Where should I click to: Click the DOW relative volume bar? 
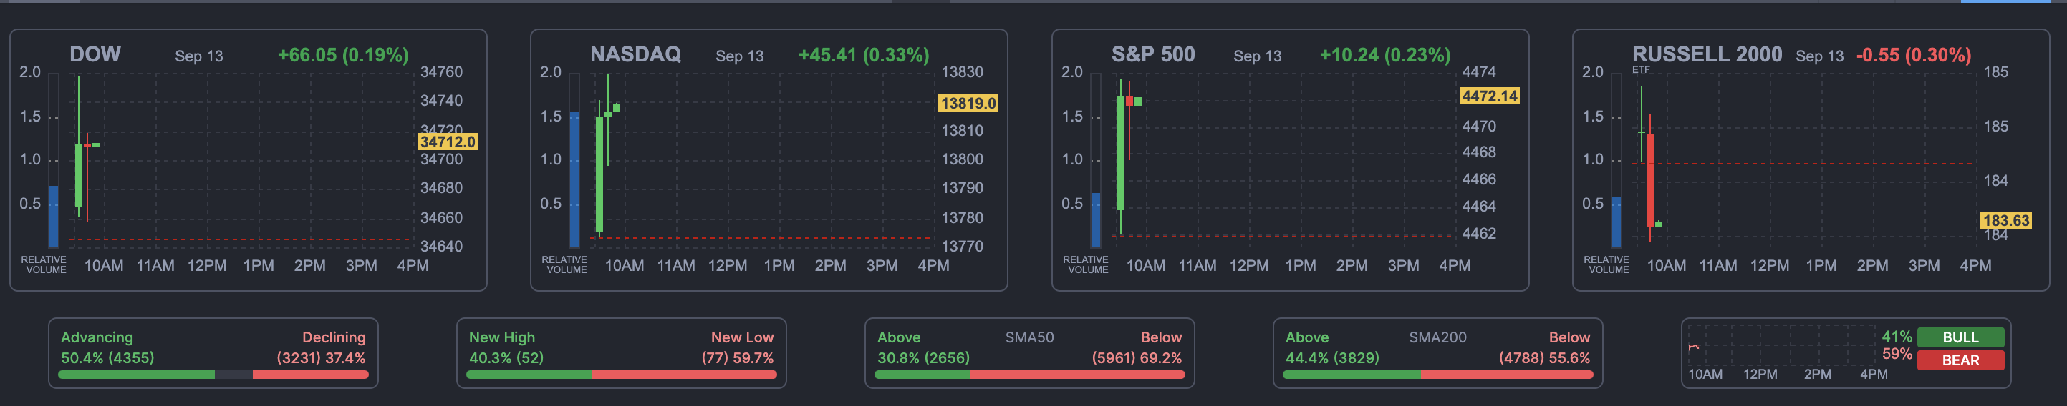[54, 160]
